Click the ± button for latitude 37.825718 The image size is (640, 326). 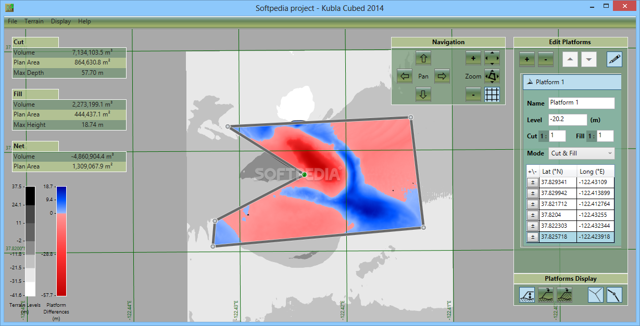[x=533, y=237]
